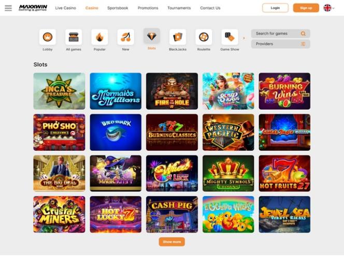Image resolution: width=344 pixels, height=258 pixels.
Task: Go to Live Casino menu item
Action: (66, 8)
